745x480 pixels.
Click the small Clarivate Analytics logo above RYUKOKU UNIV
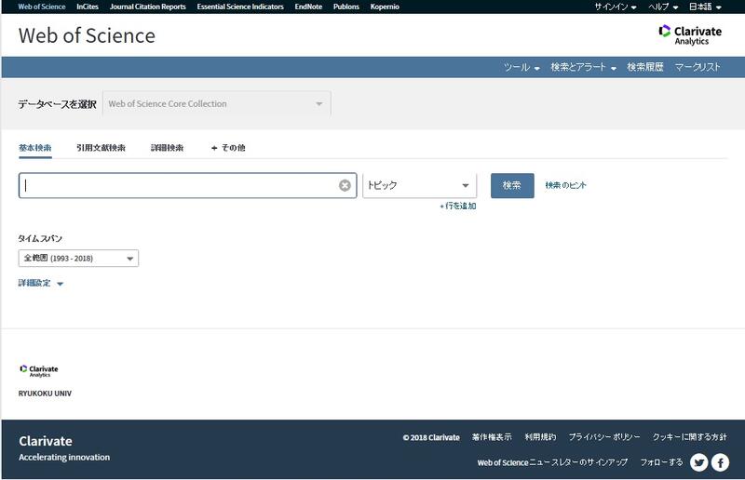coord(38,370)
